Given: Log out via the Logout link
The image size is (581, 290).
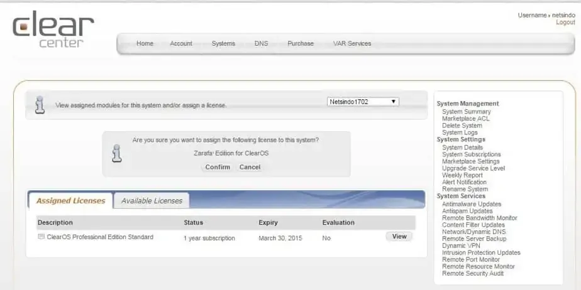Looking at the screenshot, I should [x=565, y=23].
